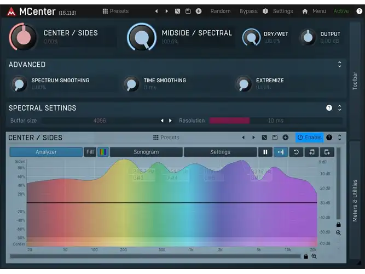The image size is (365, 274).
Task: Collapse the Advanced section with its arrows
Action: [x=340, y=64]
